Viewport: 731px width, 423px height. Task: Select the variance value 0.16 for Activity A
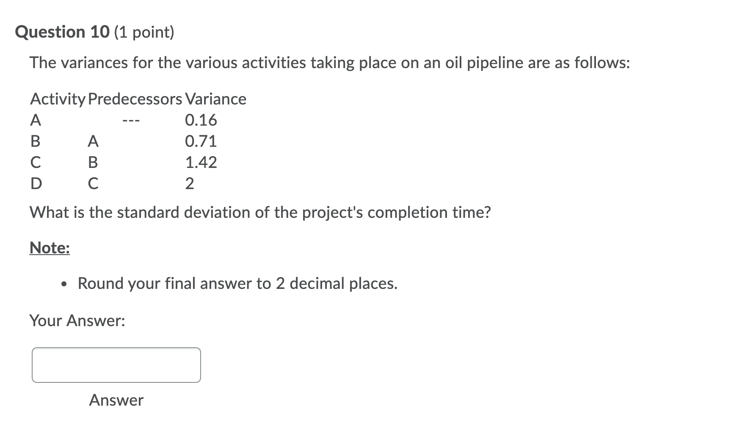tap(200, 120)
